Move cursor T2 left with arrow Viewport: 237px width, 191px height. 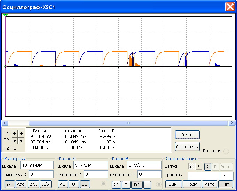tap(15, 141)
